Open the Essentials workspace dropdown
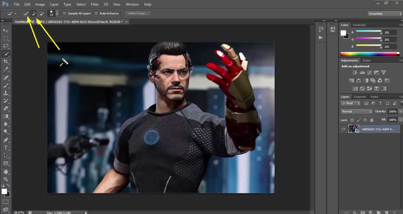This screenshot has width=403, height=214. click(385, 14)
